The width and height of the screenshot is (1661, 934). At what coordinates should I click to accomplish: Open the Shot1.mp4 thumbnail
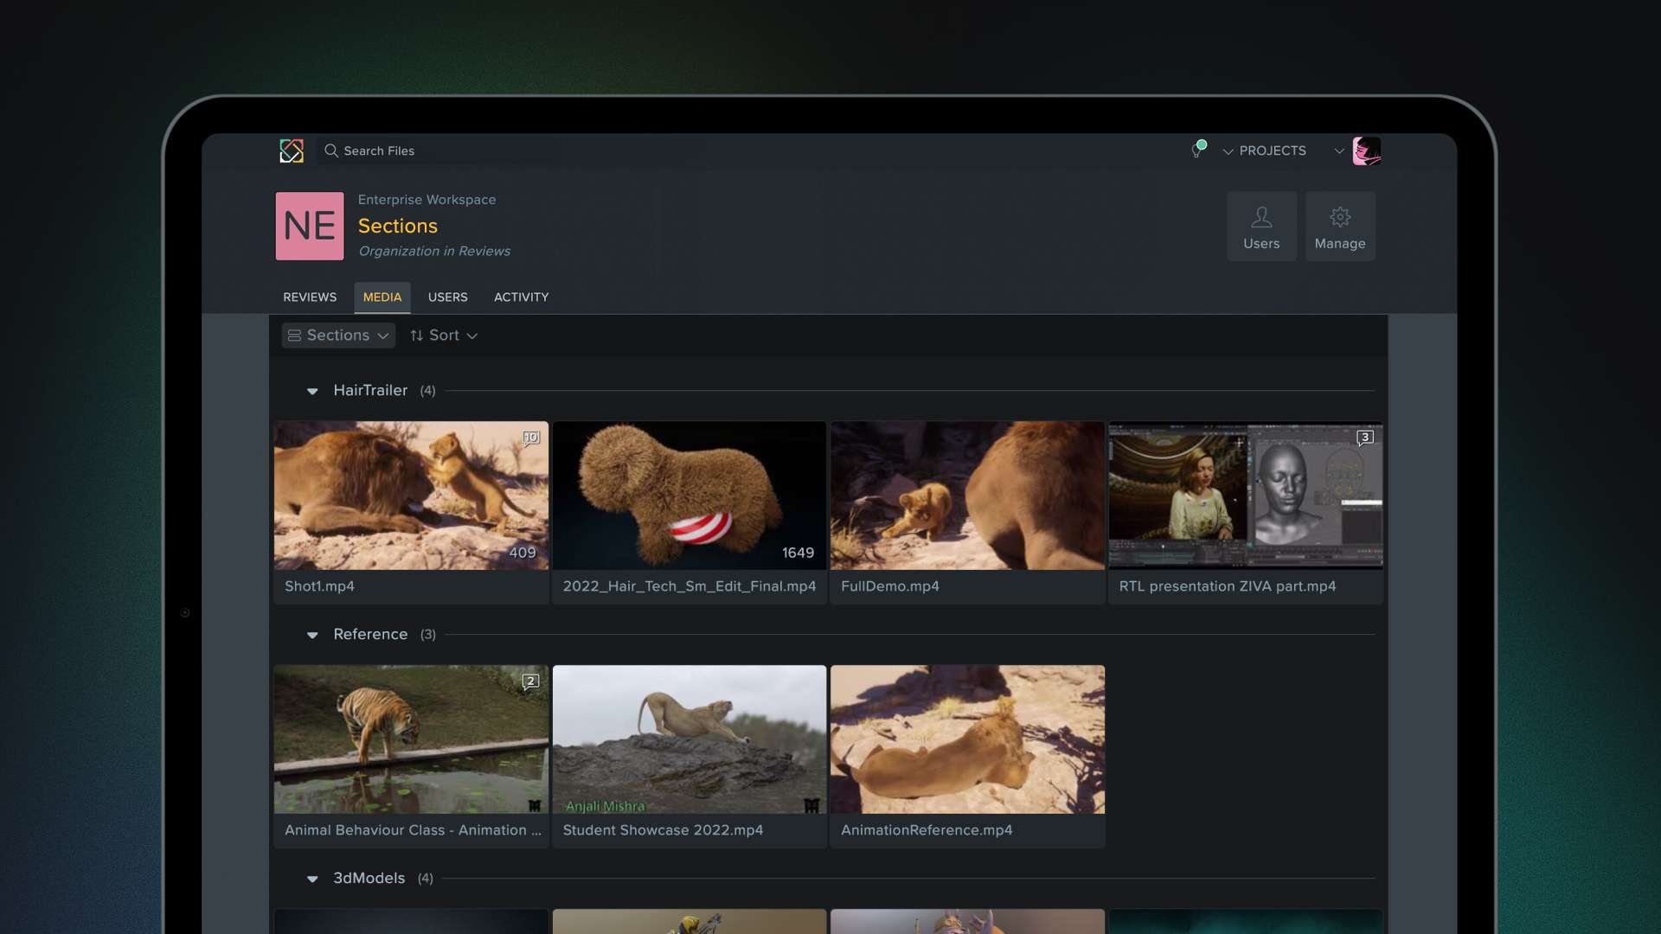[411, 495]
